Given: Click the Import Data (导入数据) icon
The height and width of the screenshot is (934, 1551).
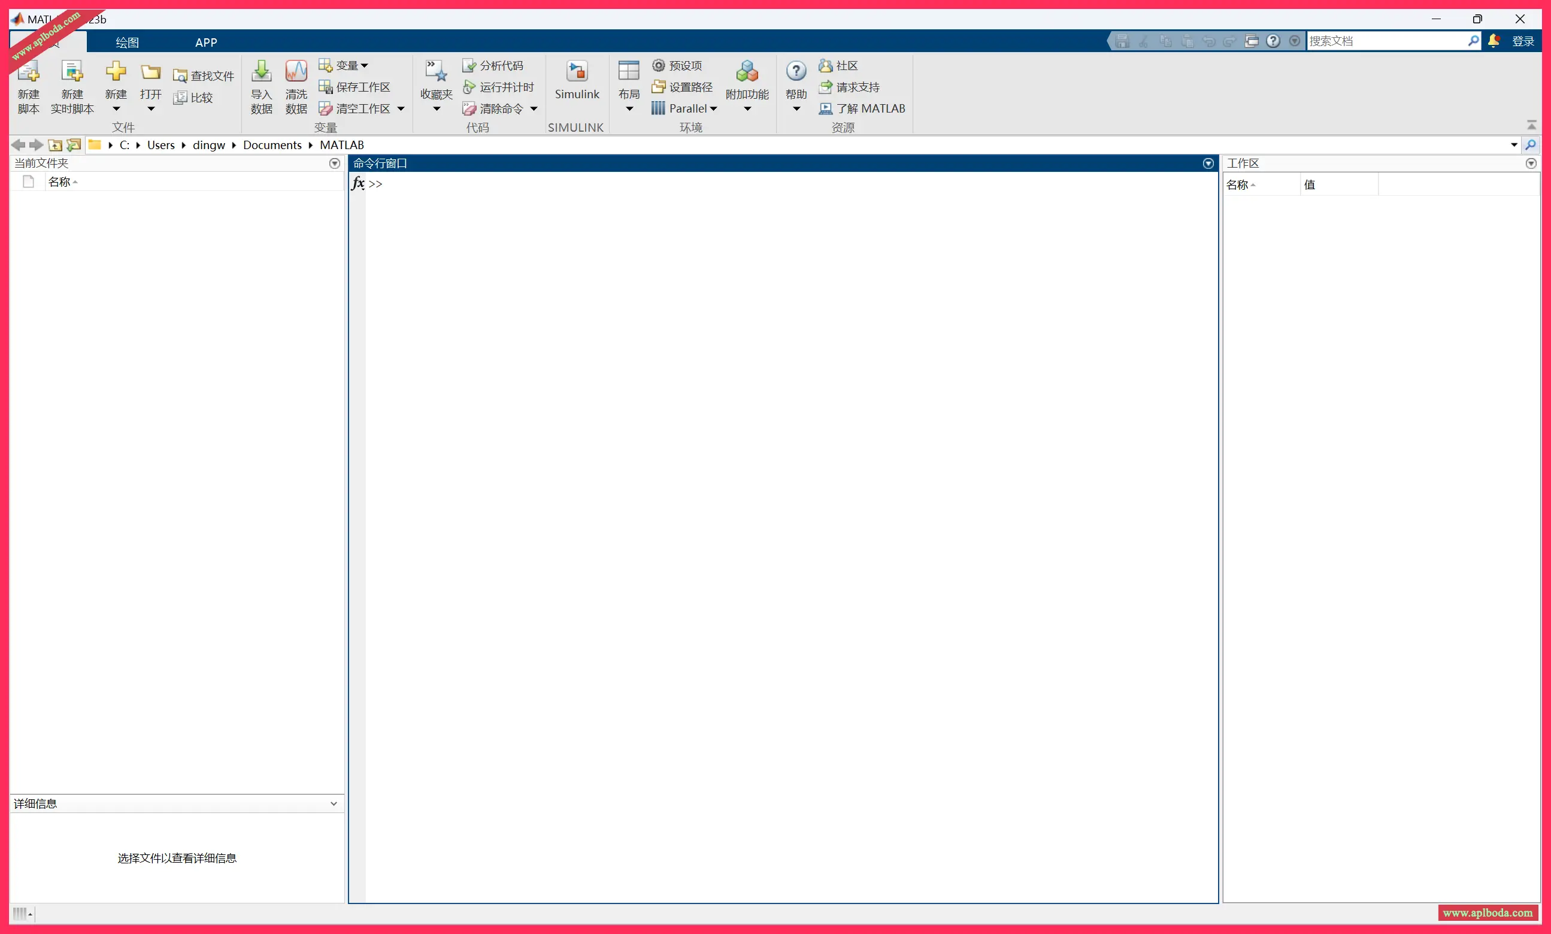Looking at the screenshot, I should 261,72.
